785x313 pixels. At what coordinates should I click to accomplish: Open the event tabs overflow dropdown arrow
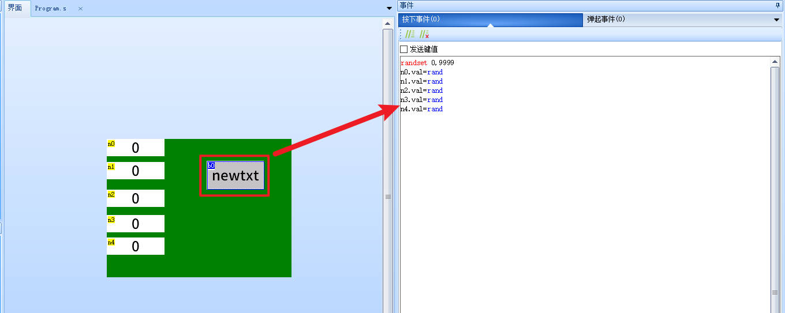[776, 20]
